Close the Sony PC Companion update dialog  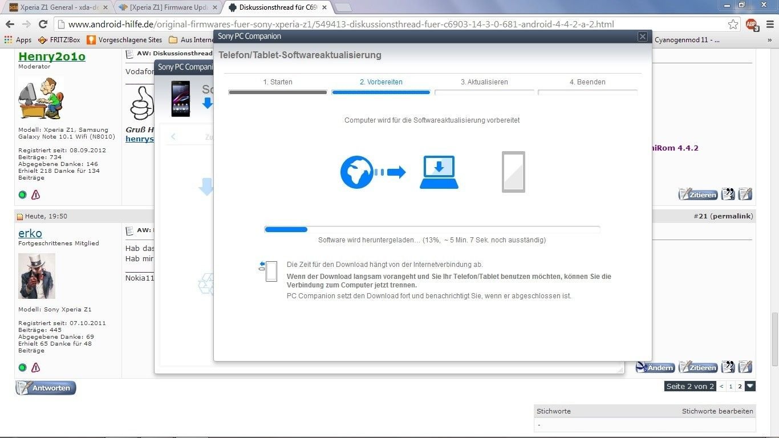(x=643, y=36)
